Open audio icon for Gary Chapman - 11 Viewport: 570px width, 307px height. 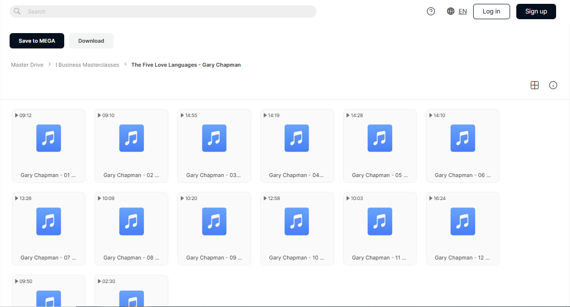point(380,221)
